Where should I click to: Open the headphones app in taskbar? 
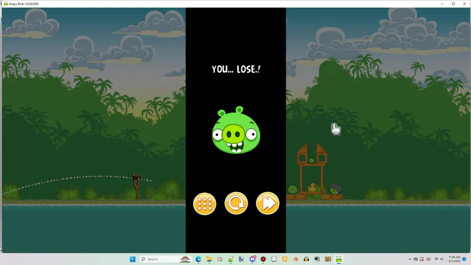306,259
